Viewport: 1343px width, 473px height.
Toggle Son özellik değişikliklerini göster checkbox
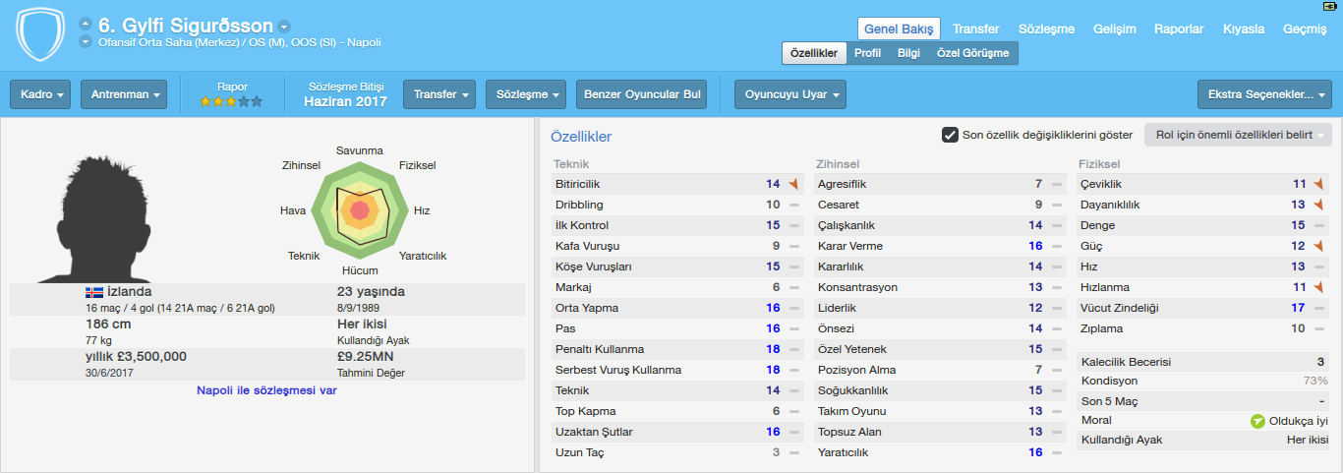[x=950, y=135]
